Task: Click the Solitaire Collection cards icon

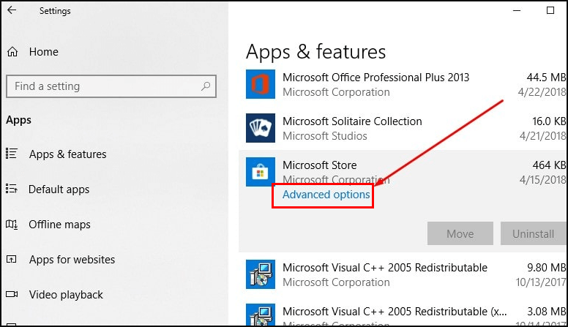Action: [x=260, y=128]
